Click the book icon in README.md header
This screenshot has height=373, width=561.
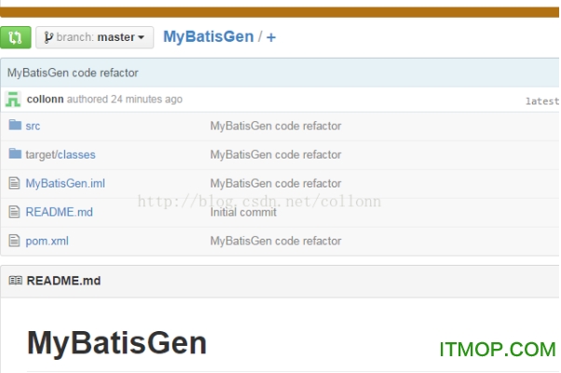(x=16, y=281)
